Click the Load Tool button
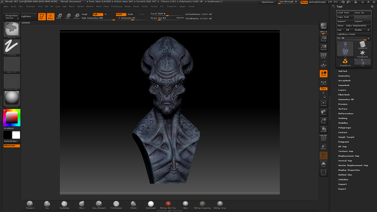Screen dimensions: 377x212 click(x=345, y=13)
